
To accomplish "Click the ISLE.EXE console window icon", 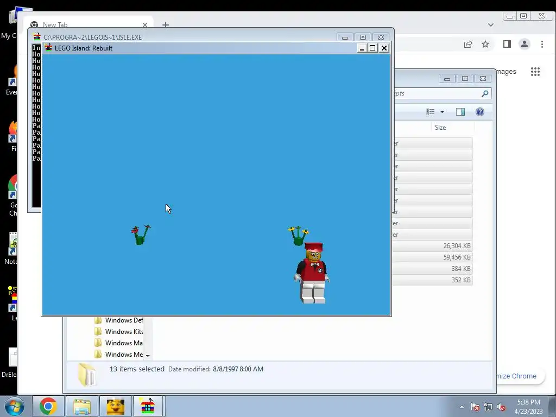I will click(x=37, y=37).
